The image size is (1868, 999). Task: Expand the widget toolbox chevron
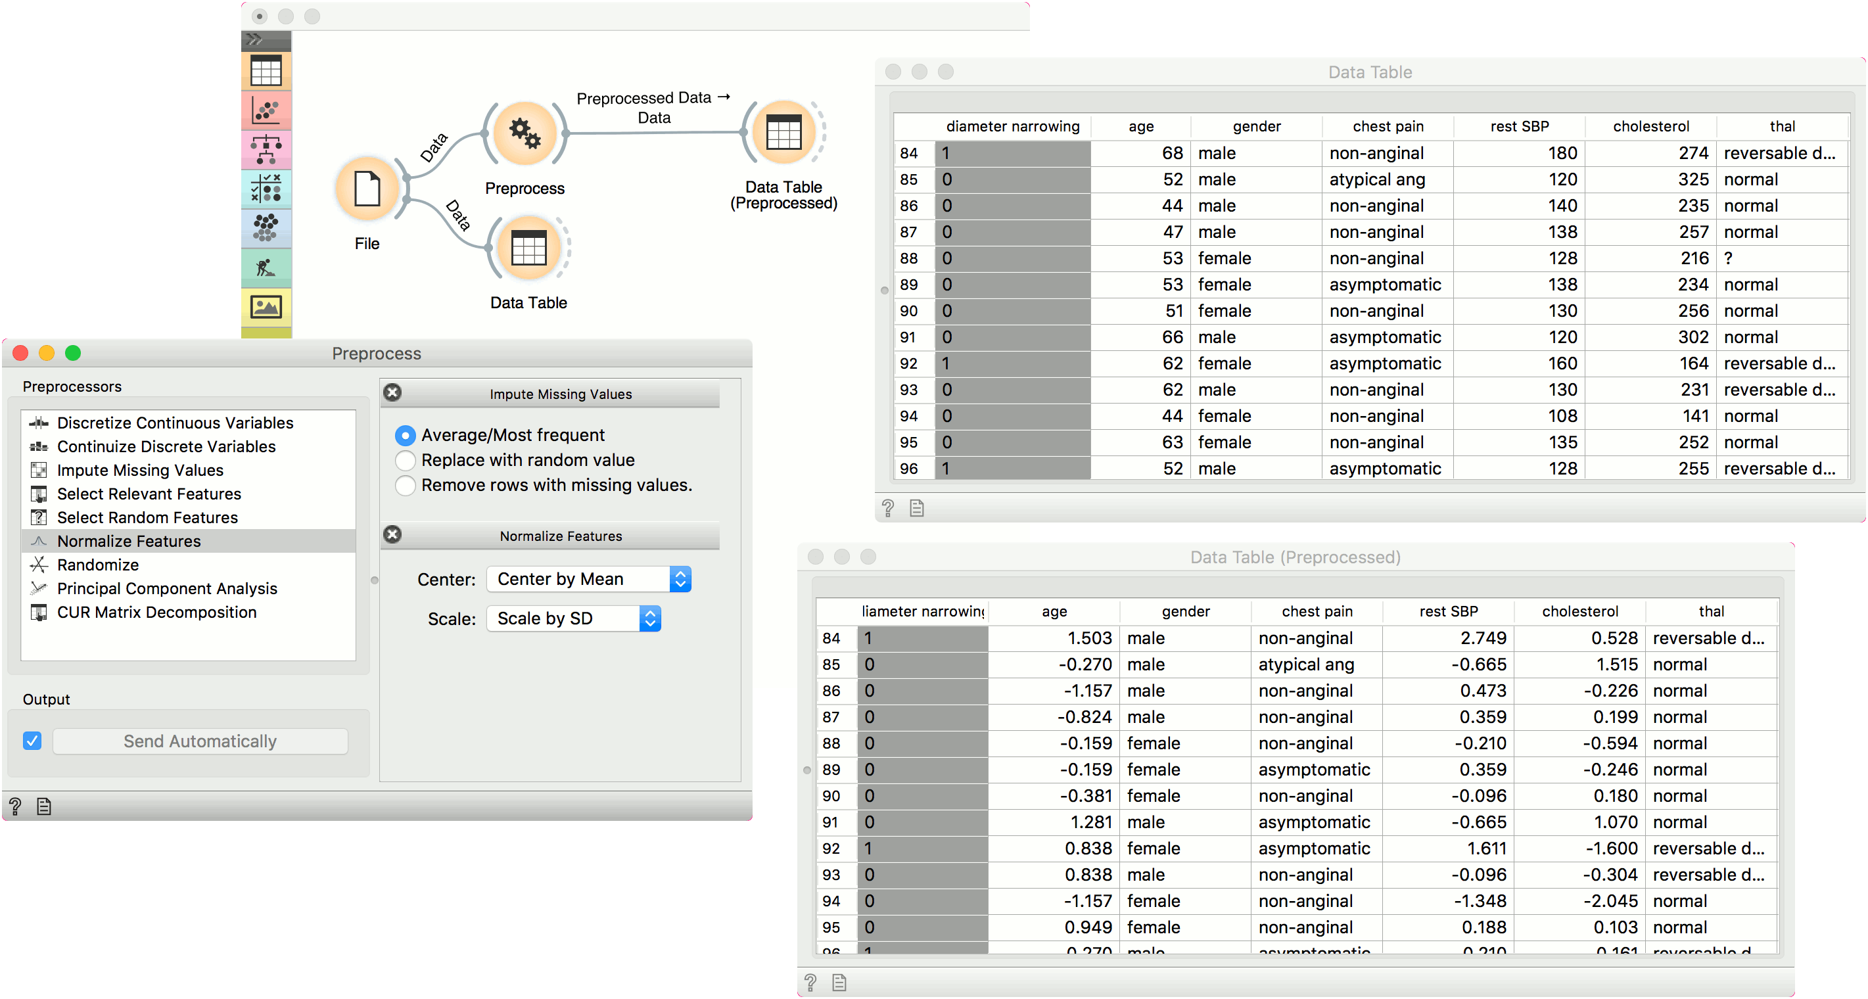coord(254,40)
